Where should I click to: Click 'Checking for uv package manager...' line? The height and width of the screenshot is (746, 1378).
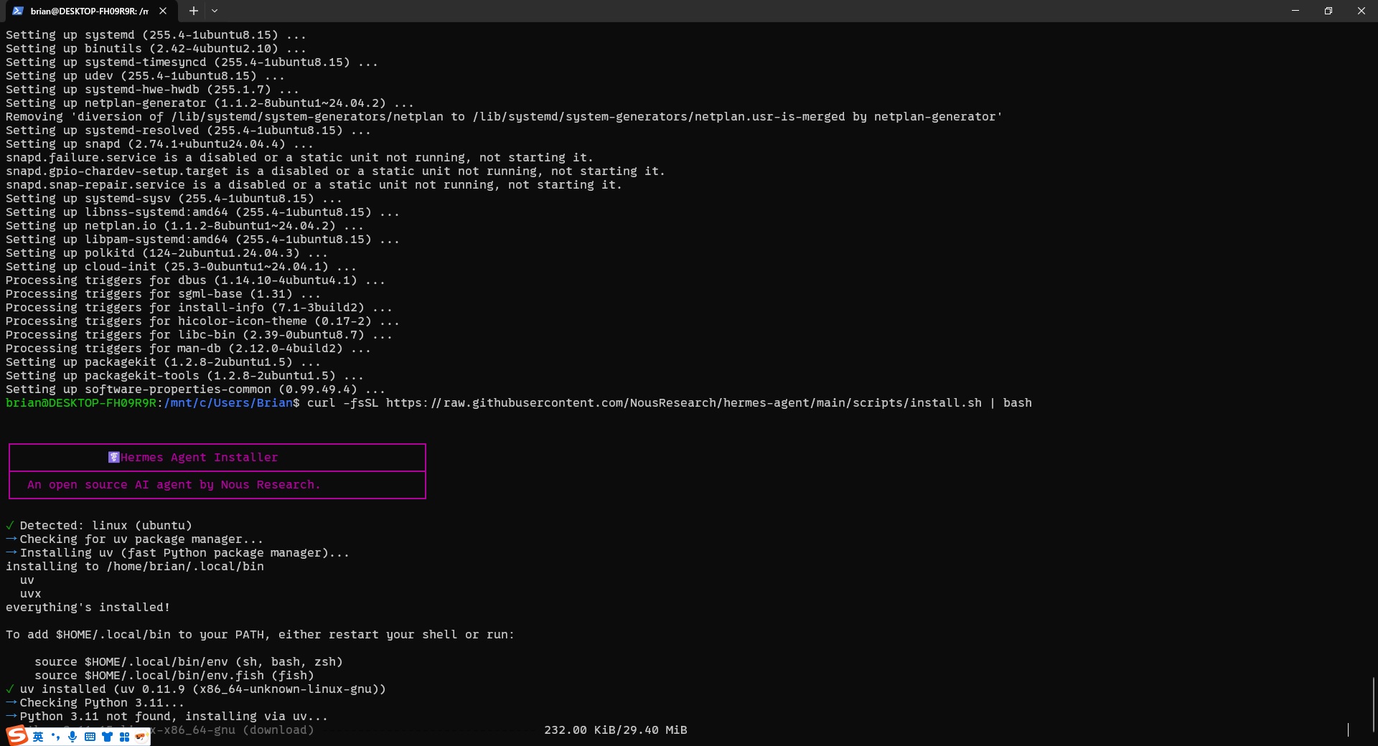click(134, 539)
